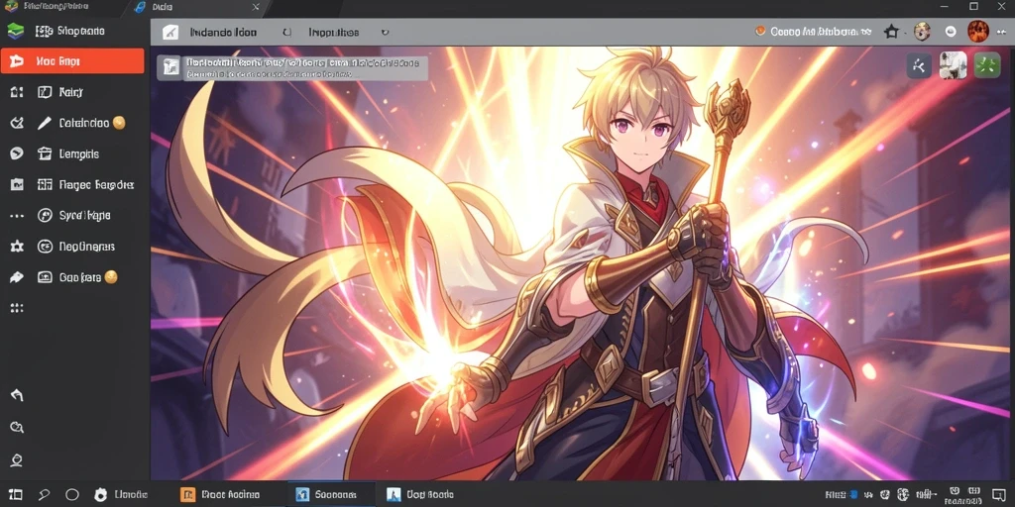Click the back arrow icon in the lower sidebar
This screenshot has height=507, width=1015.
pos(16,395)
